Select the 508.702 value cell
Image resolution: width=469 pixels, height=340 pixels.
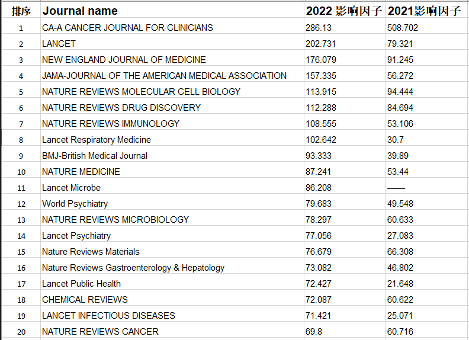click(427, 25)
